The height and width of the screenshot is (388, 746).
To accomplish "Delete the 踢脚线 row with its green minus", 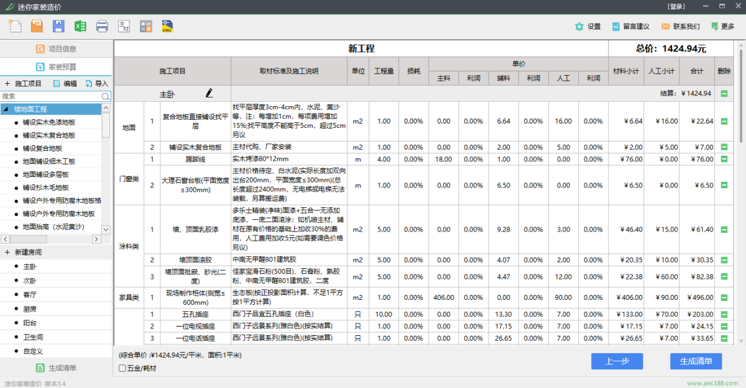I will (724, 159).
